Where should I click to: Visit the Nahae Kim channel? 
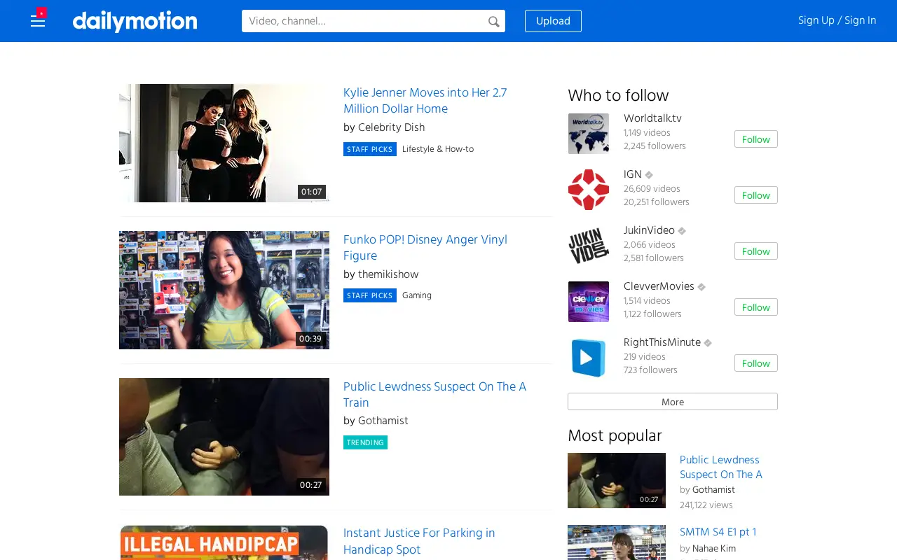click(714, 549)
